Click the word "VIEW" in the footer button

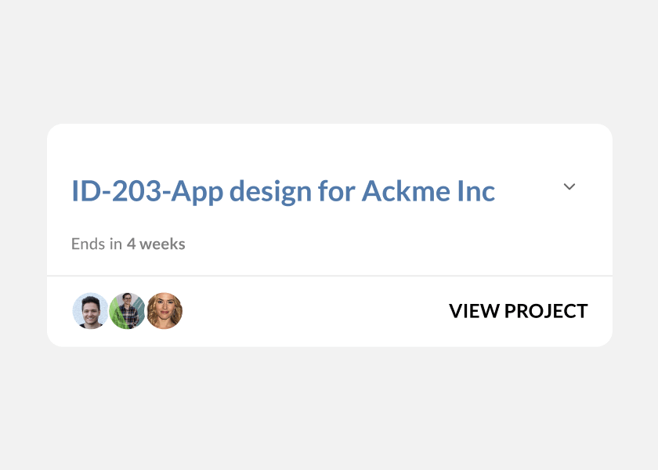(x=474, y=311)
